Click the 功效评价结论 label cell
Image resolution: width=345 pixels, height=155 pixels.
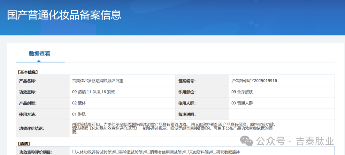43,128
